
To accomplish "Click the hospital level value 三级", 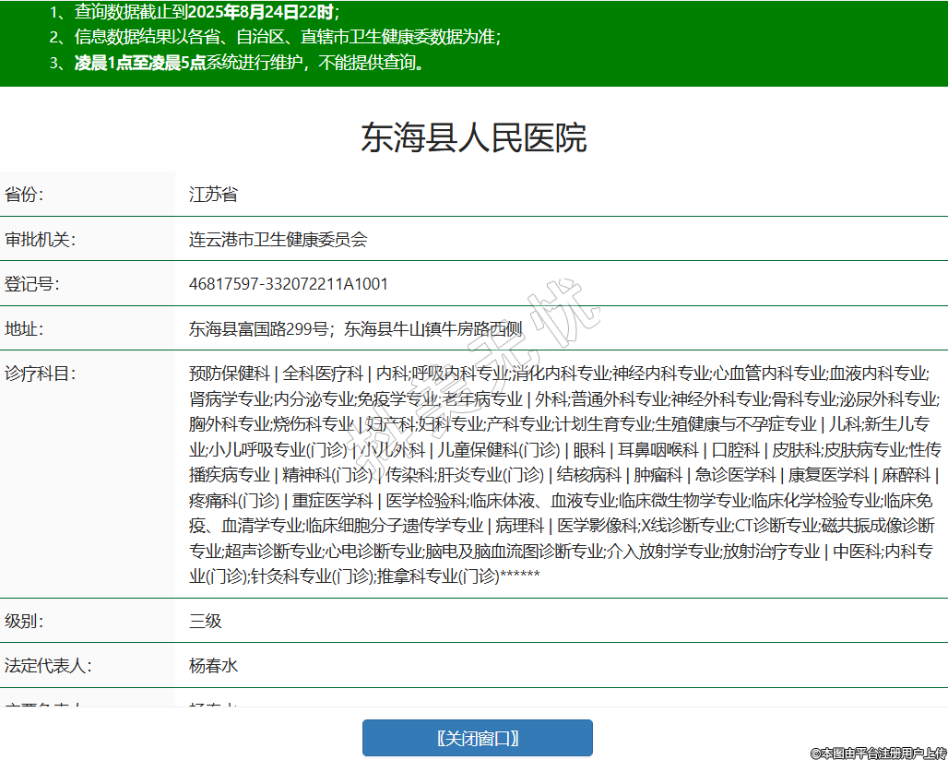I will (206, 621).
